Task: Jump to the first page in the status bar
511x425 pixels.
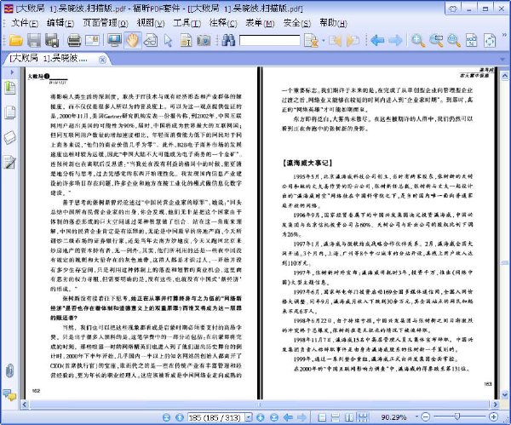Action: coord(166,417)
